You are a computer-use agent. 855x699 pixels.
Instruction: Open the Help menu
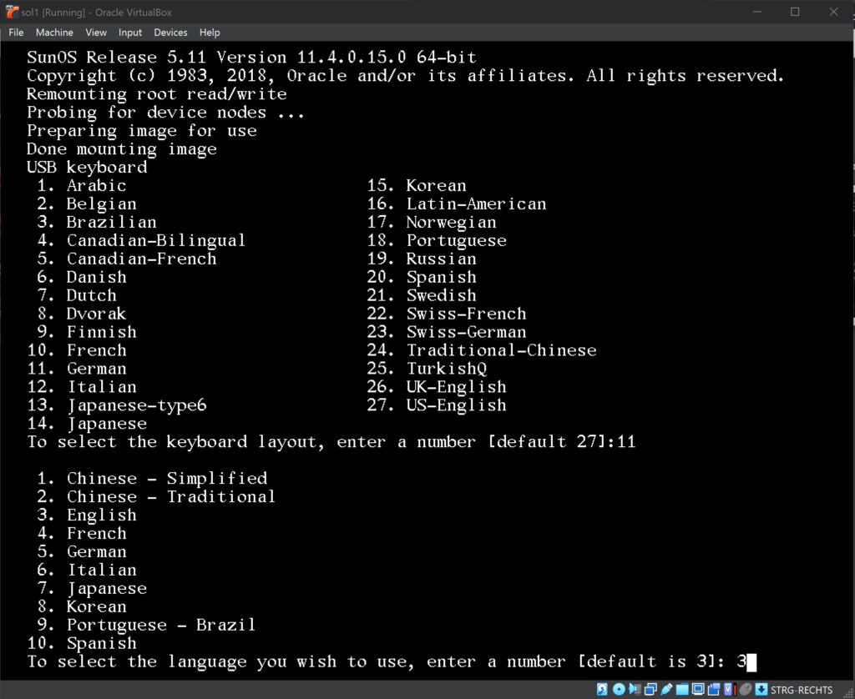tap(210, 33)
